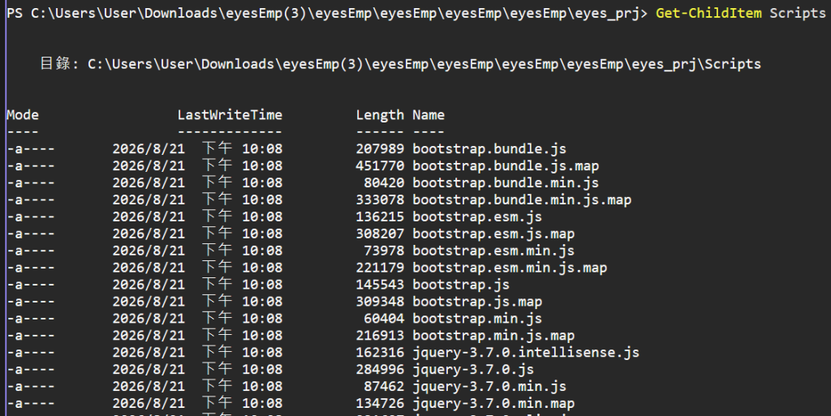Click file name bootstrap.bundle.js
831x416 pixels.
[489, 148]
